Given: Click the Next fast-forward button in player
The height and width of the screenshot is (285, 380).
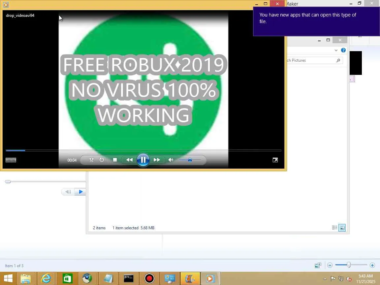Looking at the screenshot, I should [x=157, y=160].
